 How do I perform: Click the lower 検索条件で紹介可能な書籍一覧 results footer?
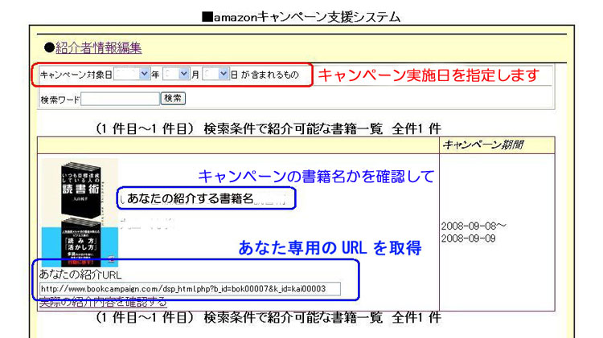[267, 318]
